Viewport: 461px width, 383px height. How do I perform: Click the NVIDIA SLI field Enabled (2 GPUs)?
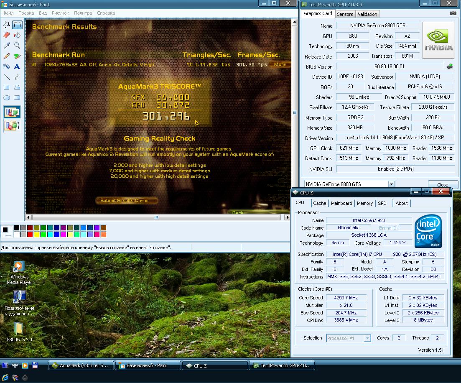395,169
